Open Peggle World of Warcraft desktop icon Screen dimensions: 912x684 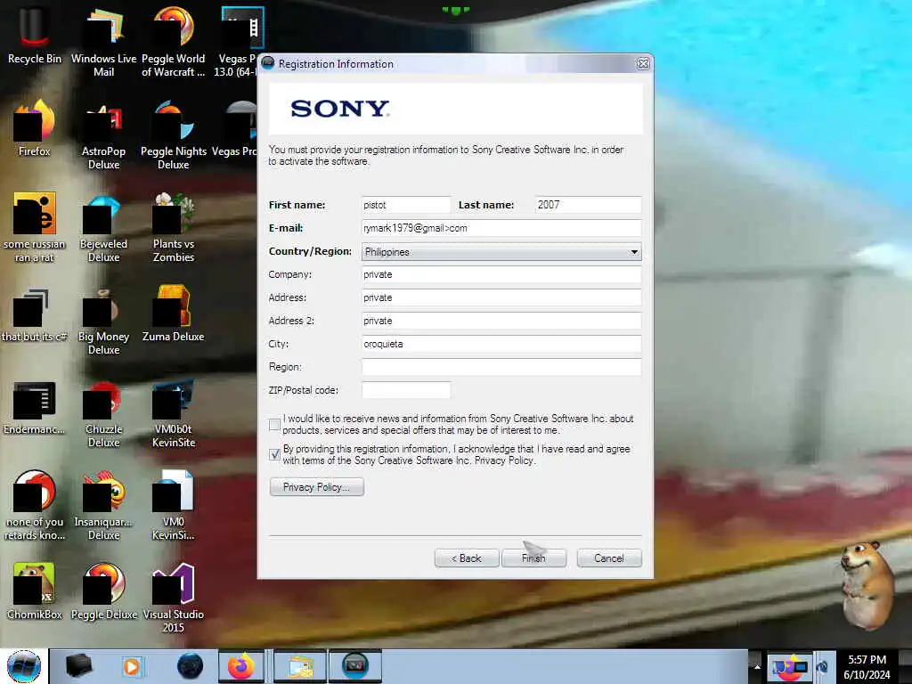[x=174, y=42]
